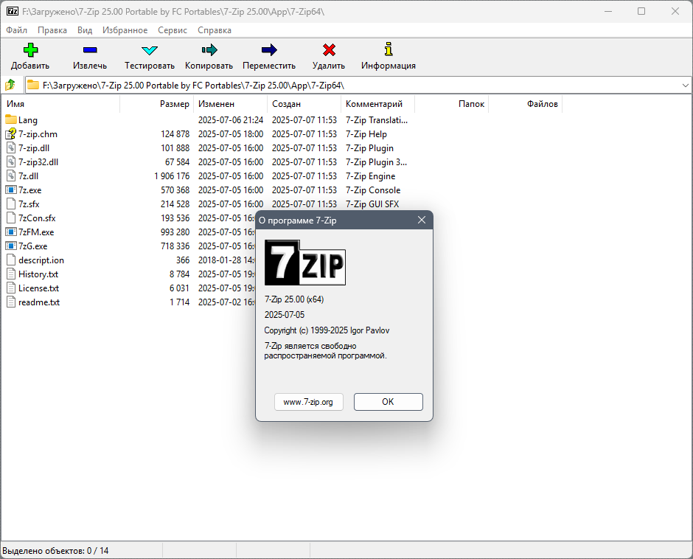
Task: Click status bar text Выделено объектов: 0 / 14
Action: pos(55,551)
